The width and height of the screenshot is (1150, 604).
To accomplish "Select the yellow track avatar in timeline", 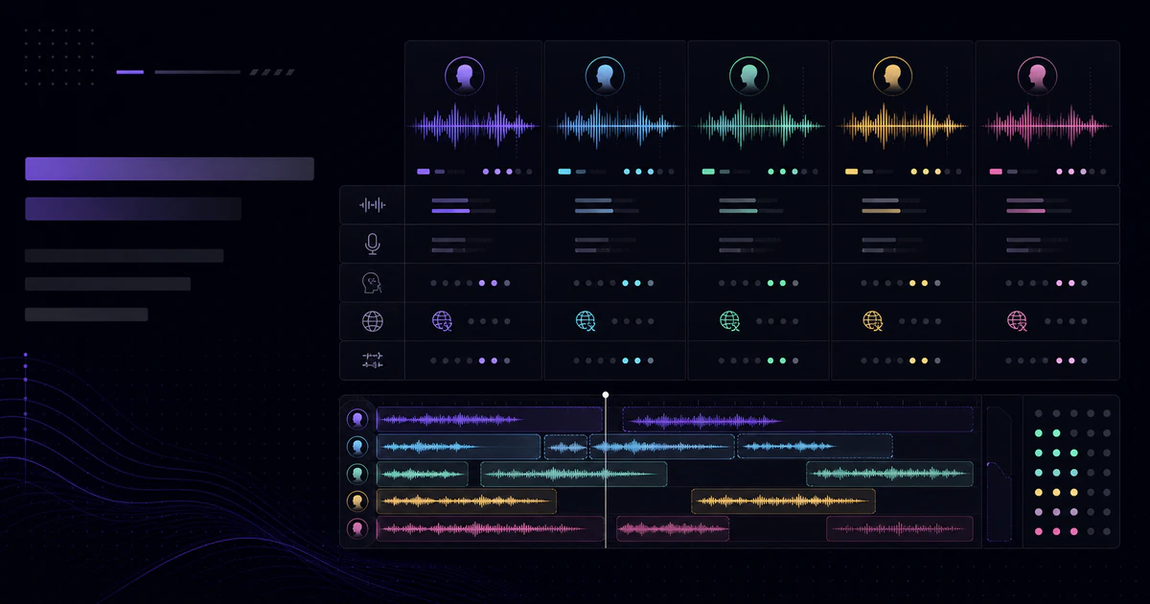I will pyautogui.click(x=357, y=500).
